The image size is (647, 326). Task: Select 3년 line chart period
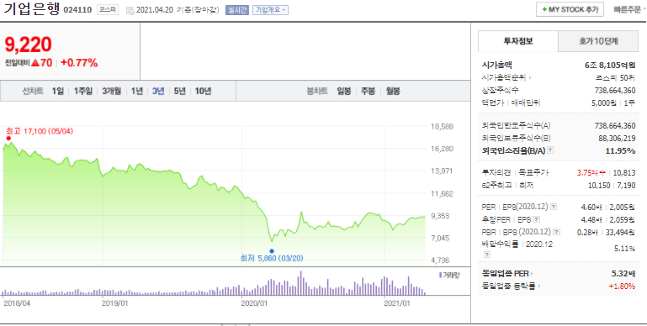158,91
